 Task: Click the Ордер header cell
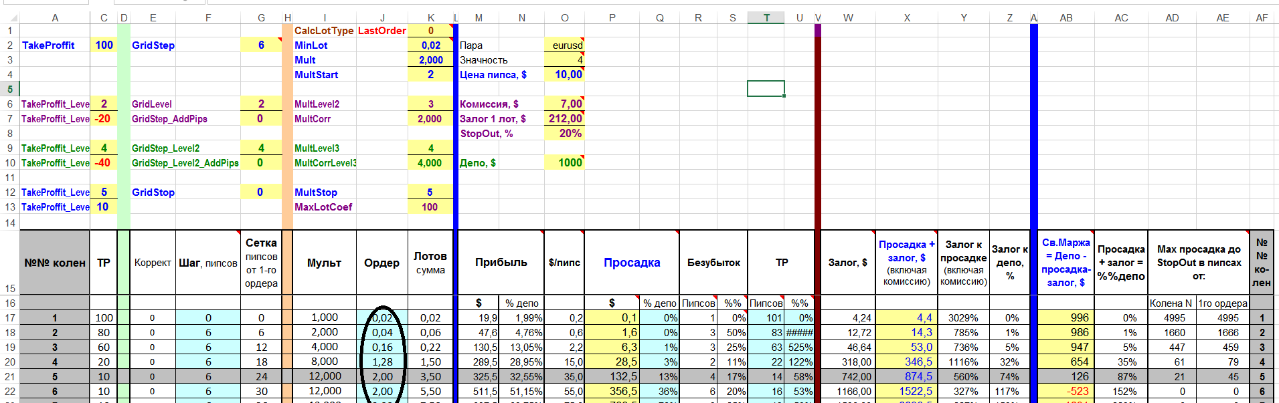tap(382, 263)
